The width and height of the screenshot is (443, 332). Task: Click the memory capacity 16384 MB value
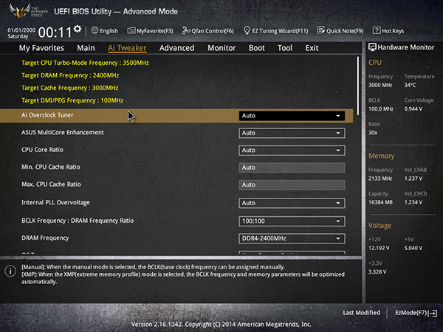click(380, 202)
